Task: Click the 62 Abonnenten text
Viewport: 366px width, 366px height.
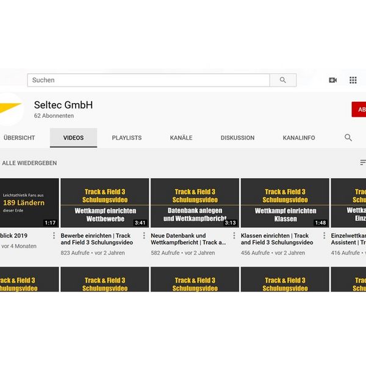Action: [54, 115]
